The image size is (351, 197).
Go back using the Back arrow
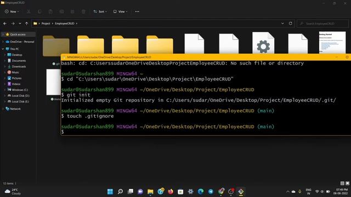click(x=5, y=24)
